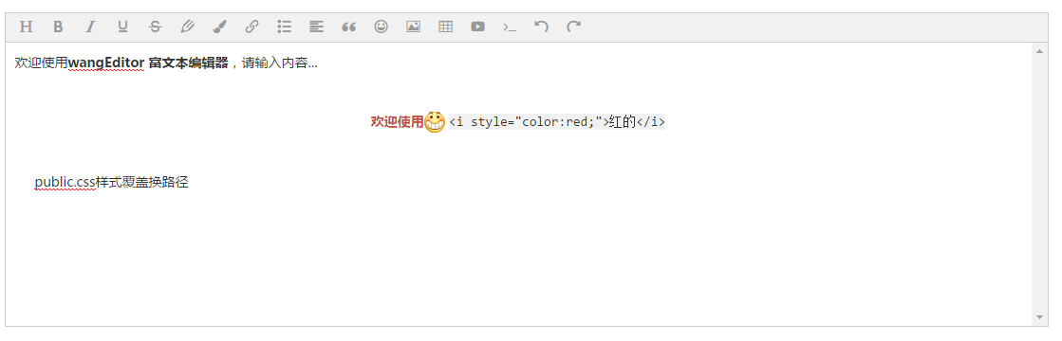1062x341 pixels.
Task: Open the list options icon
Action: point(285,27)
